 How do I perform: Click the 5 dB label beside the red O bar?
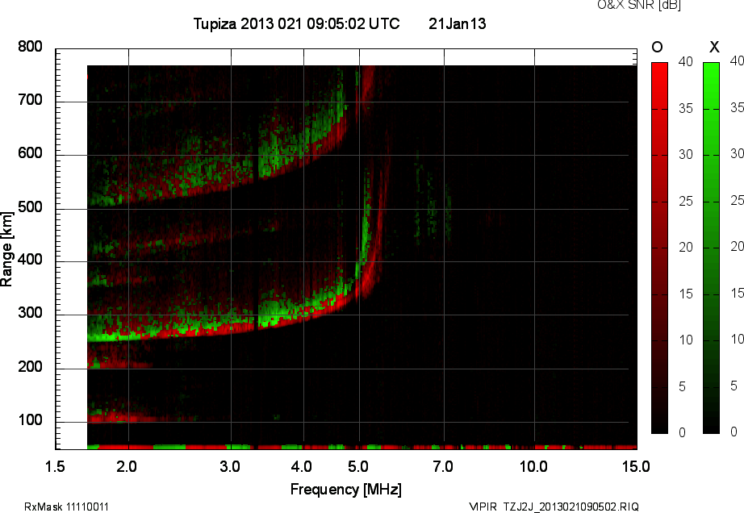683,387
